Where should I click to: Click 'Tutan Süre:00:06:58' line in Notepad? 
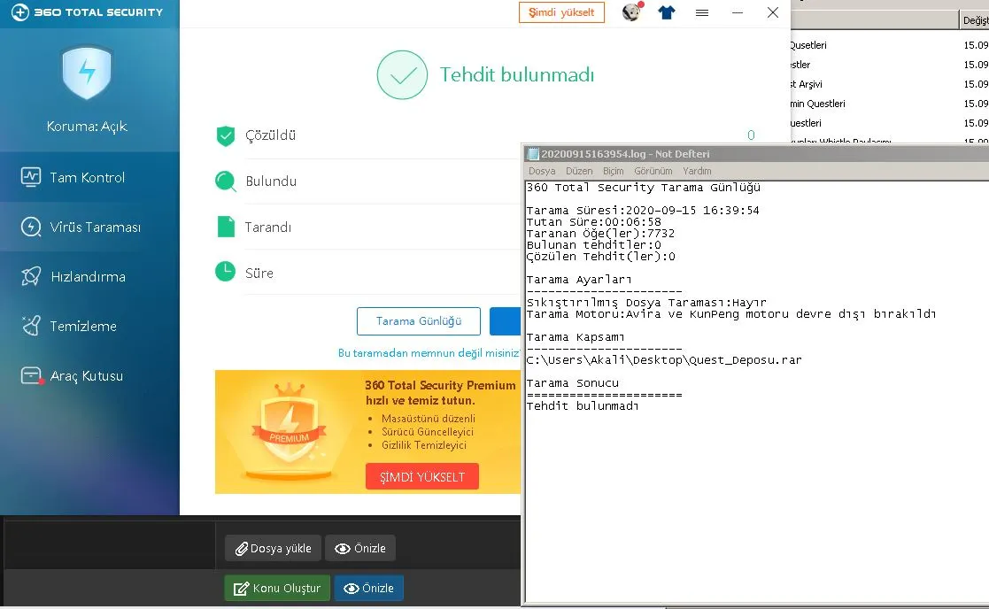593,222
